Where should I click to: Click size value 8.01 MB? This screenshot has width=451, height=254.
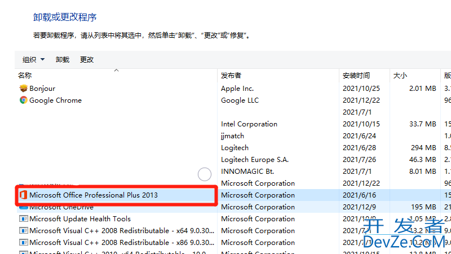coord(422,171)
